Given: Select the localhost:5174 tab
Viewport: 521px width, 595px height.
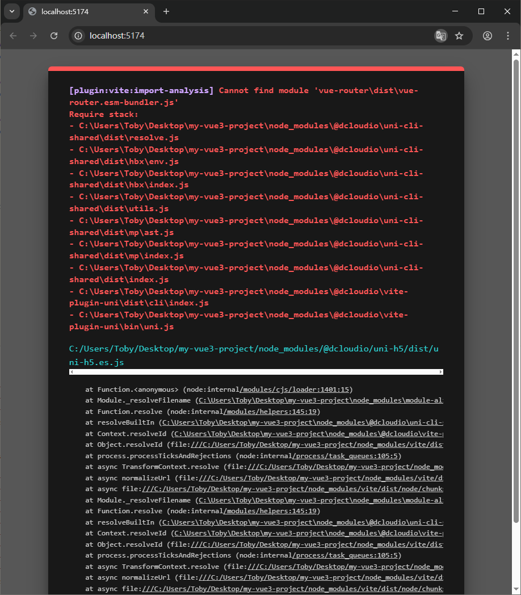Looking at the screenshot, I should (x=85, y=11).
